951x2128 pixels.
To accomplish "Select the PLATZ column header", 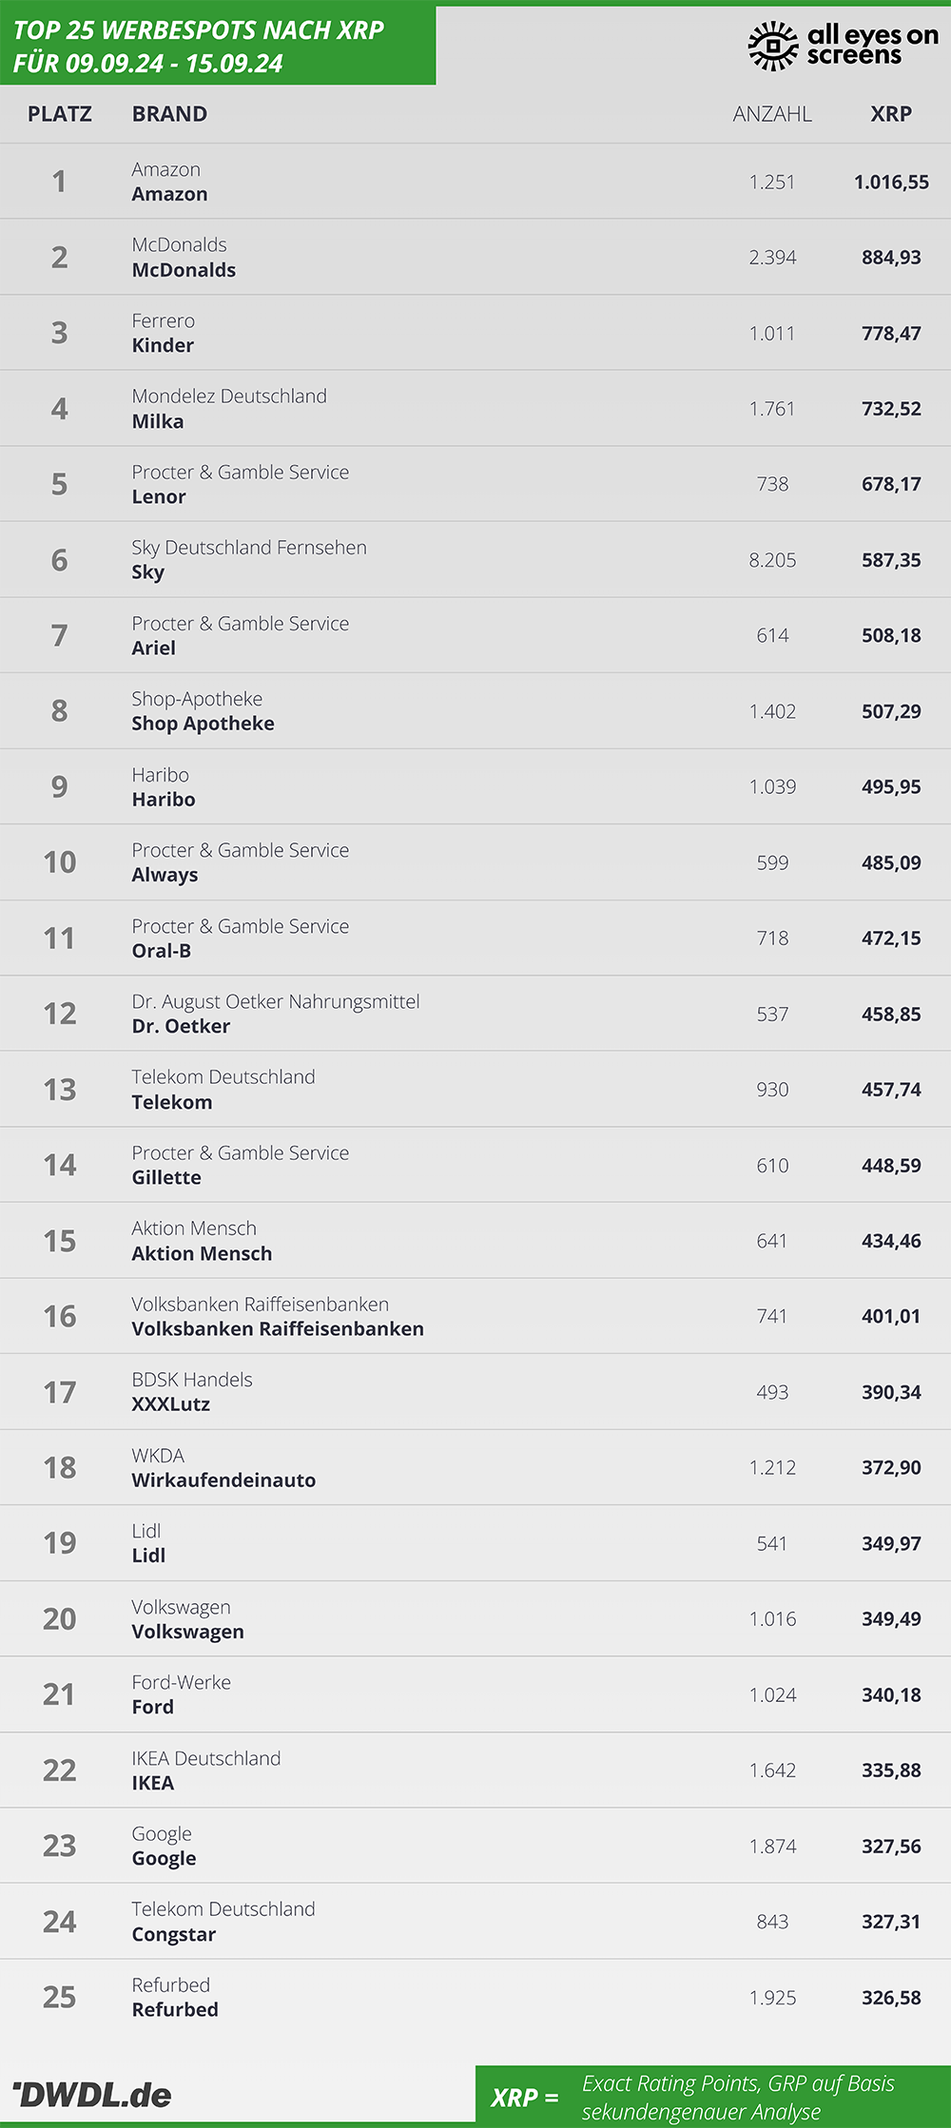I will click(60, 114).
